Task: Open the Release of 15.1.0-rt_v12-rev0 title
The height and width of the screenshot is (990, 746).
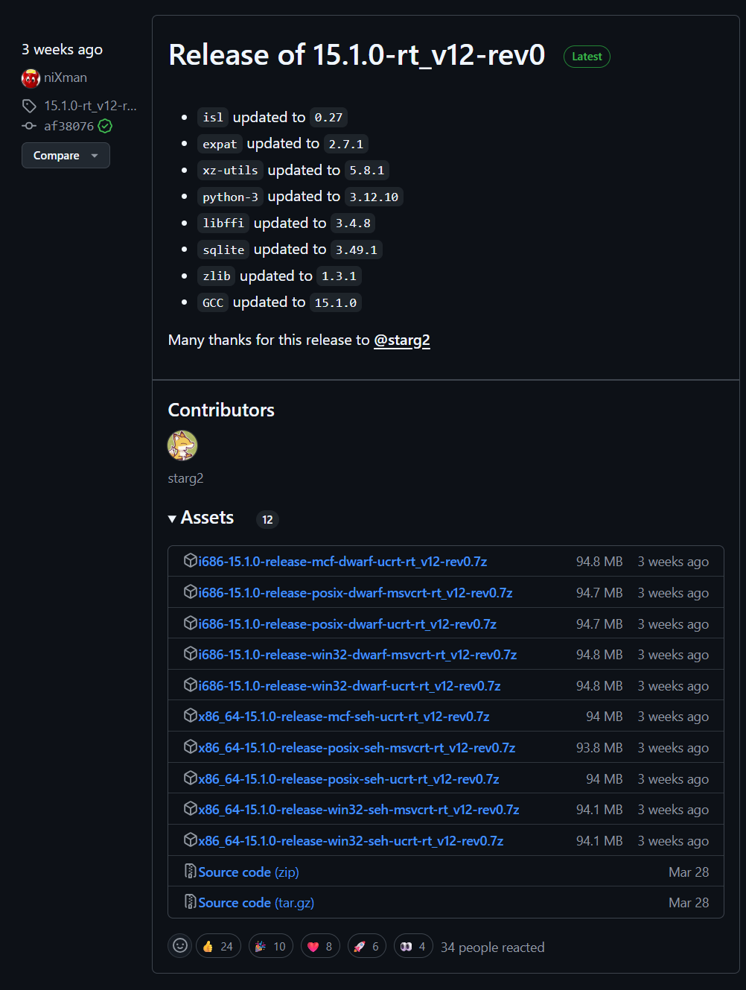Action: click(x=357, y=55)
